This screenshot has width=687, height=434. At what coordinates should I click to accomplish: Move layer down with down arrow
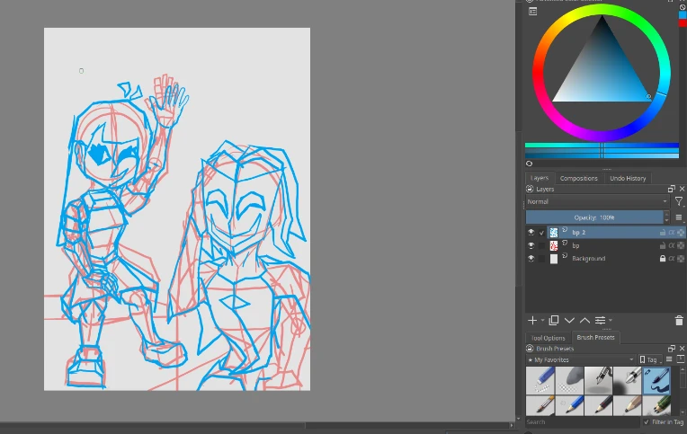point(569,321)
